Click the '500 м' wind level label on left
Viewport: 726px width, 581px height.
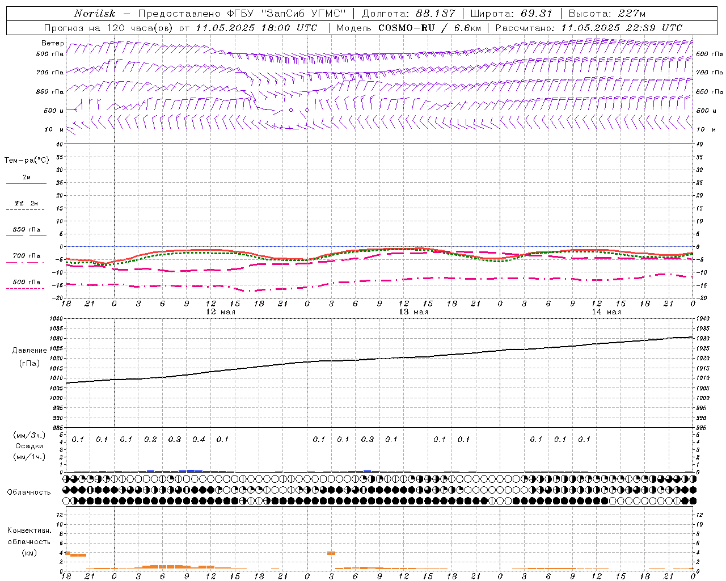(54, 111)
